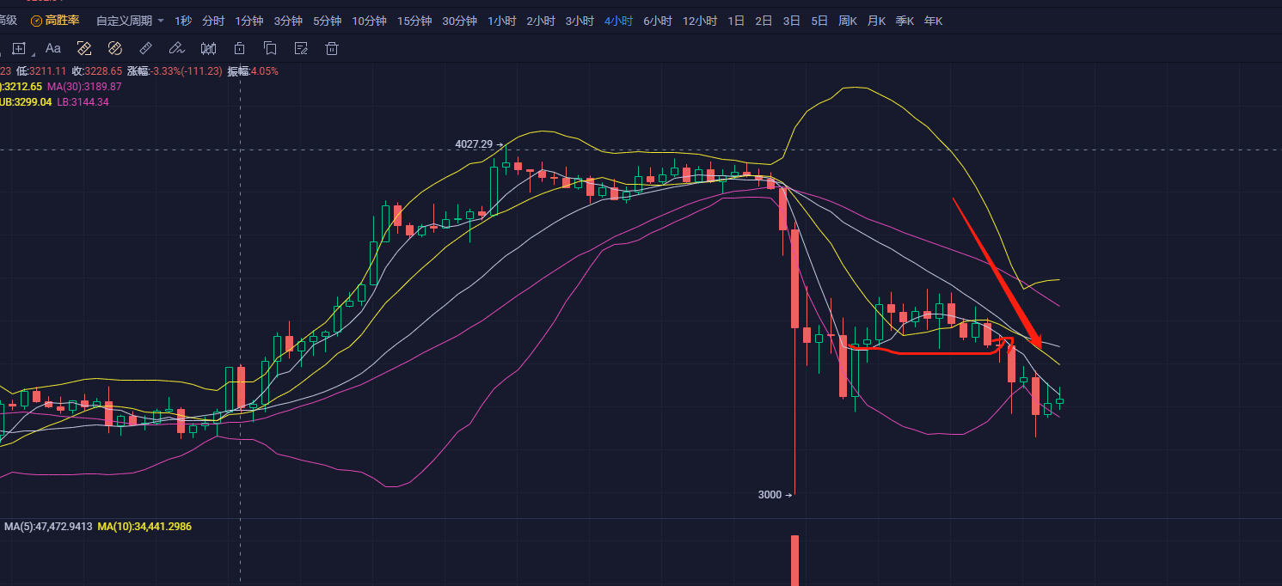This screenshot has width=1282, height=586.
Task: Click the volume MA(10):34,441.2986 label
Action: pos(144,526)
